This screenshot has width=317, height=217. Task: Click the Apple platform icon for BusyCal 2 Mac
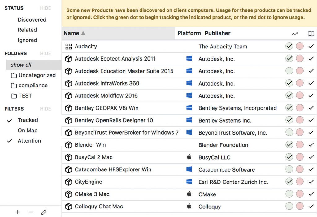tap(189, 157)
